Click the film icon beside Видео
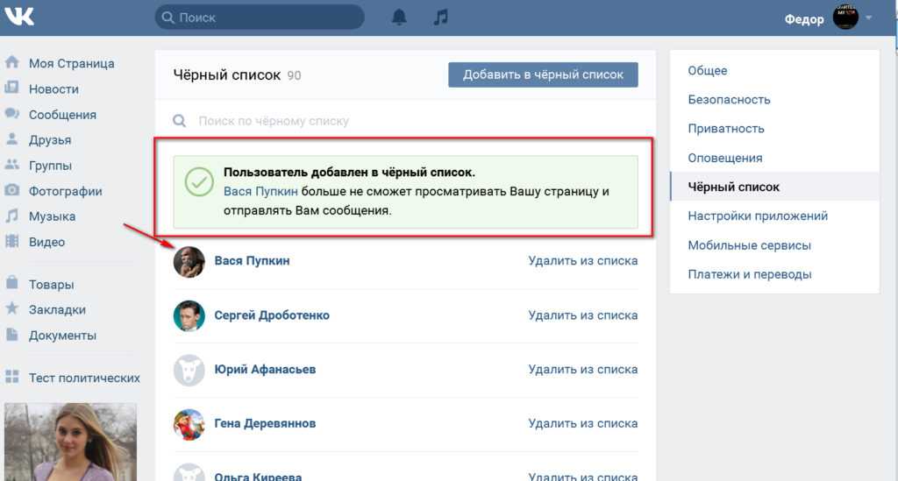 [12, 241]
